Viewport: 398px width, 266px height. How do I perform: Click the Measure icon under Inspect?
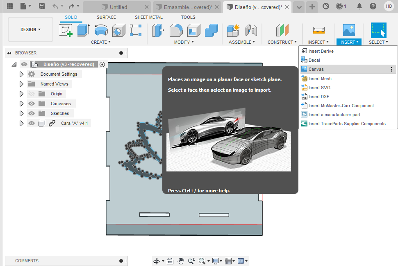pos(318,30)
